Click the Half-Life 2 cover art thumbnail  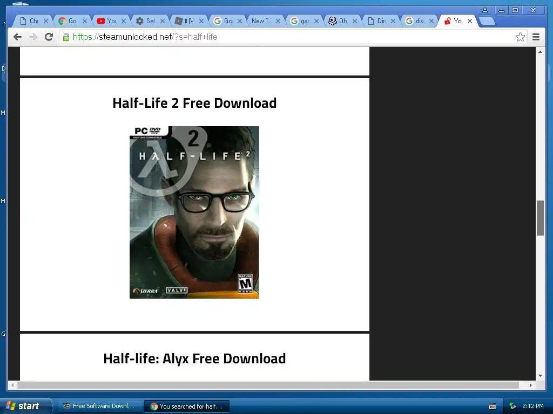click(x=194, y=212)
